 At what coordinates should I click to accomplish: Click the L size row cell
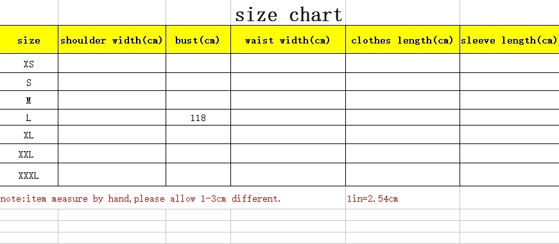(29, 117)
